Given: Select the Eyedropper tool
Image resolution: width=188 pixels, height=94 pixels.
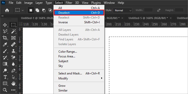Looking at the screenshot, I should tap(5, 45).
